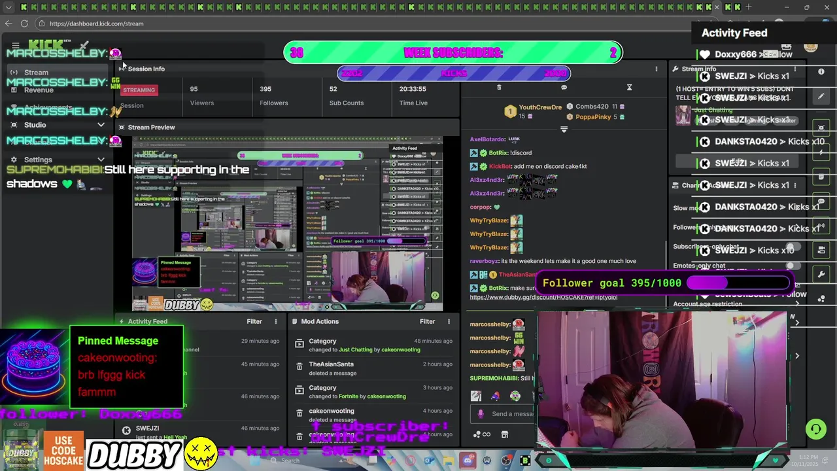The height and width of the screenshot is (471, 837).
Task: Open the shop icon below the chat input
Action: 505,434
